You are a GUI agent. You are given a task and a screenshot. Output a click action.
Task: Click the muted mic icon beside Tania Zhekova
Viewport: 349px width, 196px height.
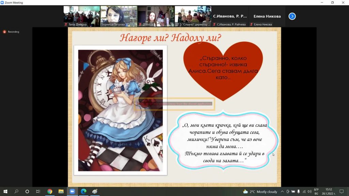66,24
